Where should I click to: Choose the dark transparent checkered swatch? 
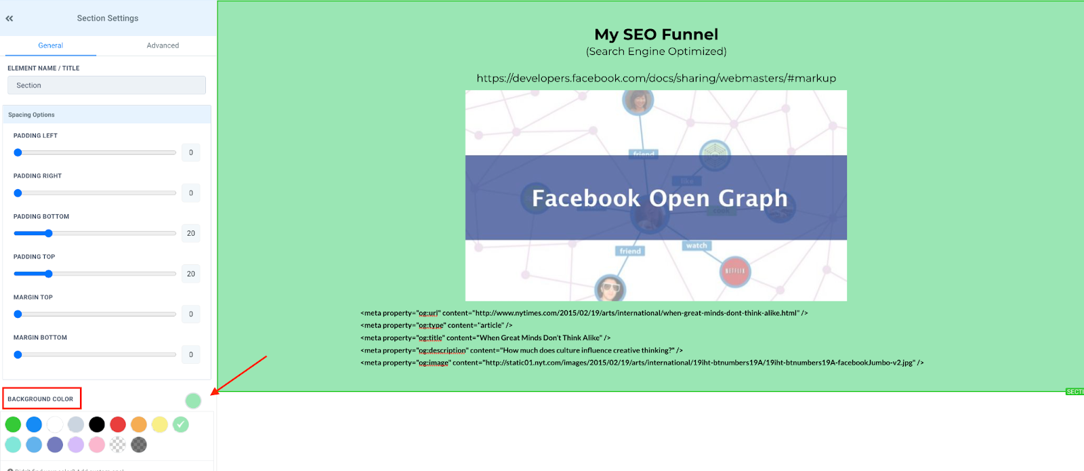coord(139,445)
